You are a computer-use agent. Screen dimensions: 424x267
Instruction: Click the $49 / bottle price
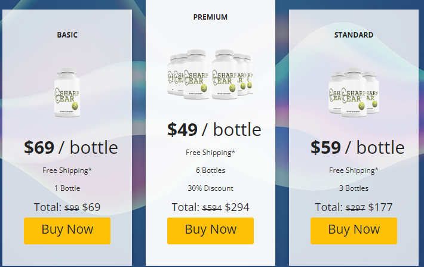(214, 129)
